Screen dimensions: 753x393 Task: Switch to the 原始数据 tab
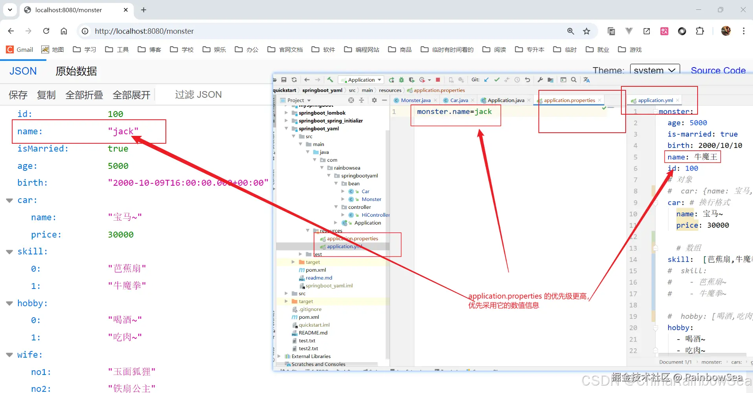[76, 71]
